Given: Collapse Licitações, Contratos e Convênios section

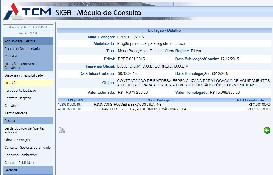Looking at the screenshot, I should [28, 66].
